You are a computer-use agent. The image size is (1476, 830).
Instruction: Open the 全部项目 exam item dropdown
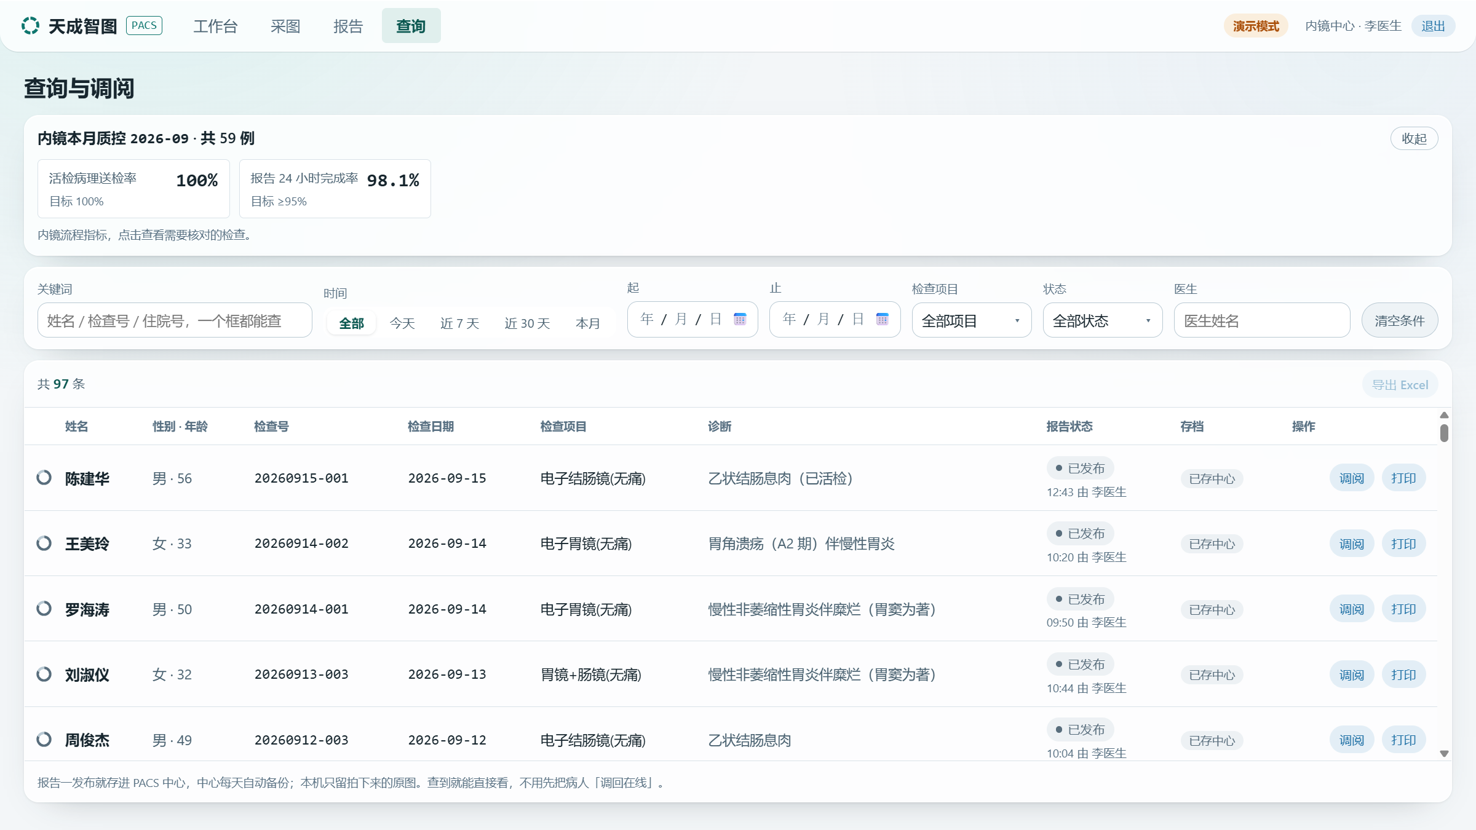coord(971,320)
